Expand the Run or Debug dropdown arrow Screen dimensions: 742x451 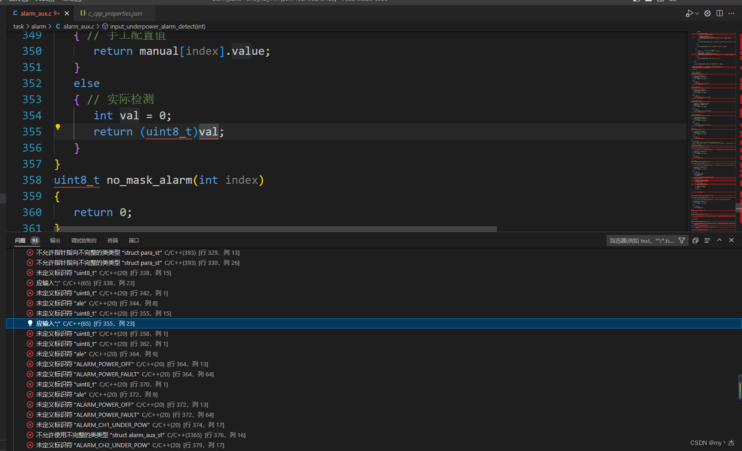697,13
